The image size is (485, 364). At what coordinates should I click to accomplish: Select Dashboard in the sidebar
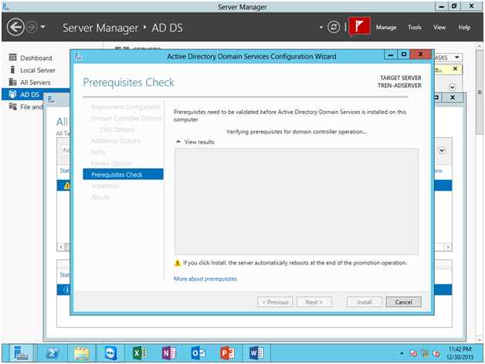pos(36,58)
